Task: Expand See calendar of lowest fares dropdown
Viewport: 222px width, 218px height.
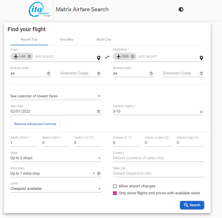Action: point(56,96)
